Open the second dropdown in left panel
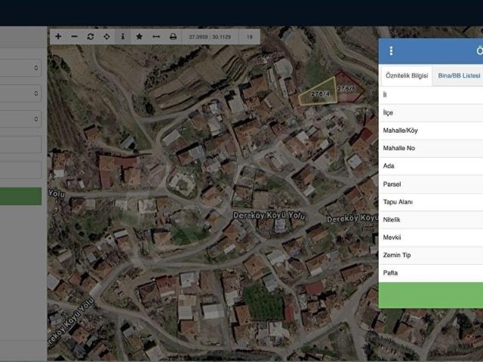 (20, 94)
